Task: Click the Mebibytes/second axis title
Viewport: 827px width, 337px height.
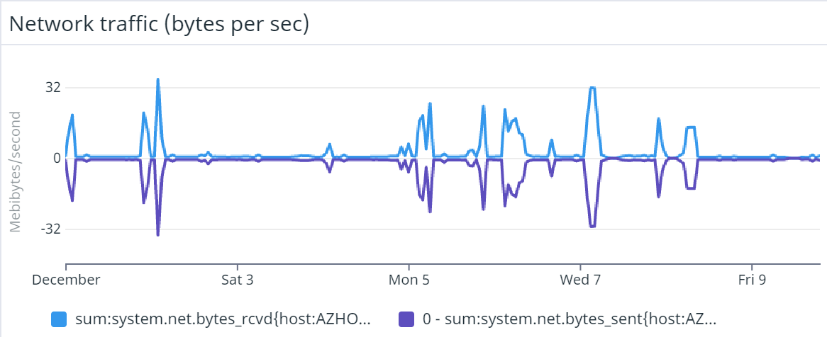Action: coord(16,170)
